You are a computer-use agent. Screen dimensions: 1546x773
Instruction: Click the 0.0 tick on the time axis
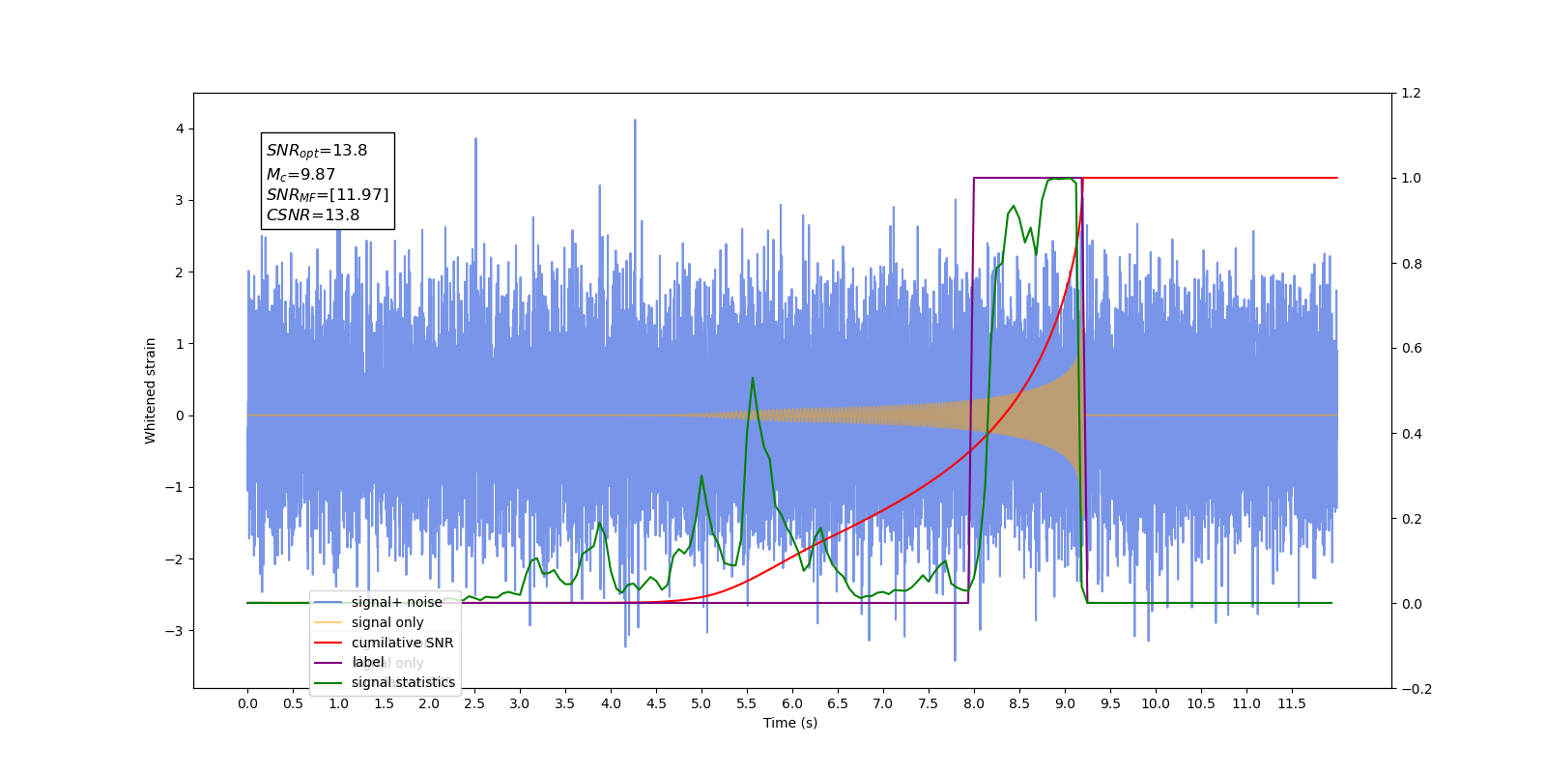point(247,703)
